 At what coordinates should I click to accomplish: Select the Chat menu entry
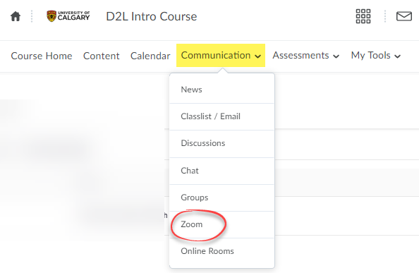pyautogui.click(x=221, y=171)
